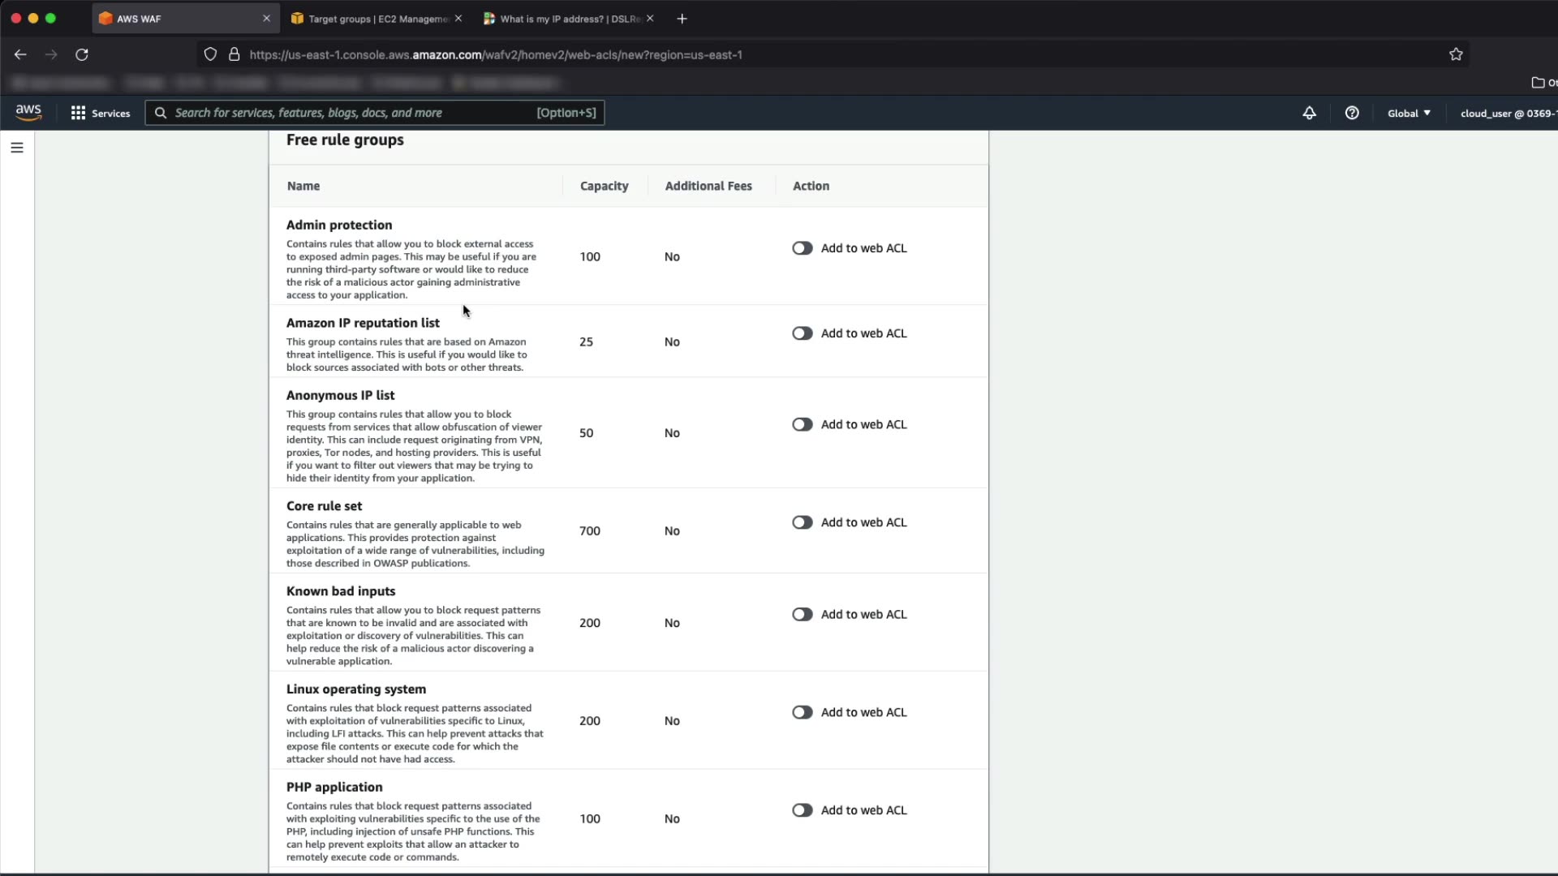Enable Admin protection Add to web ACL

803,248
